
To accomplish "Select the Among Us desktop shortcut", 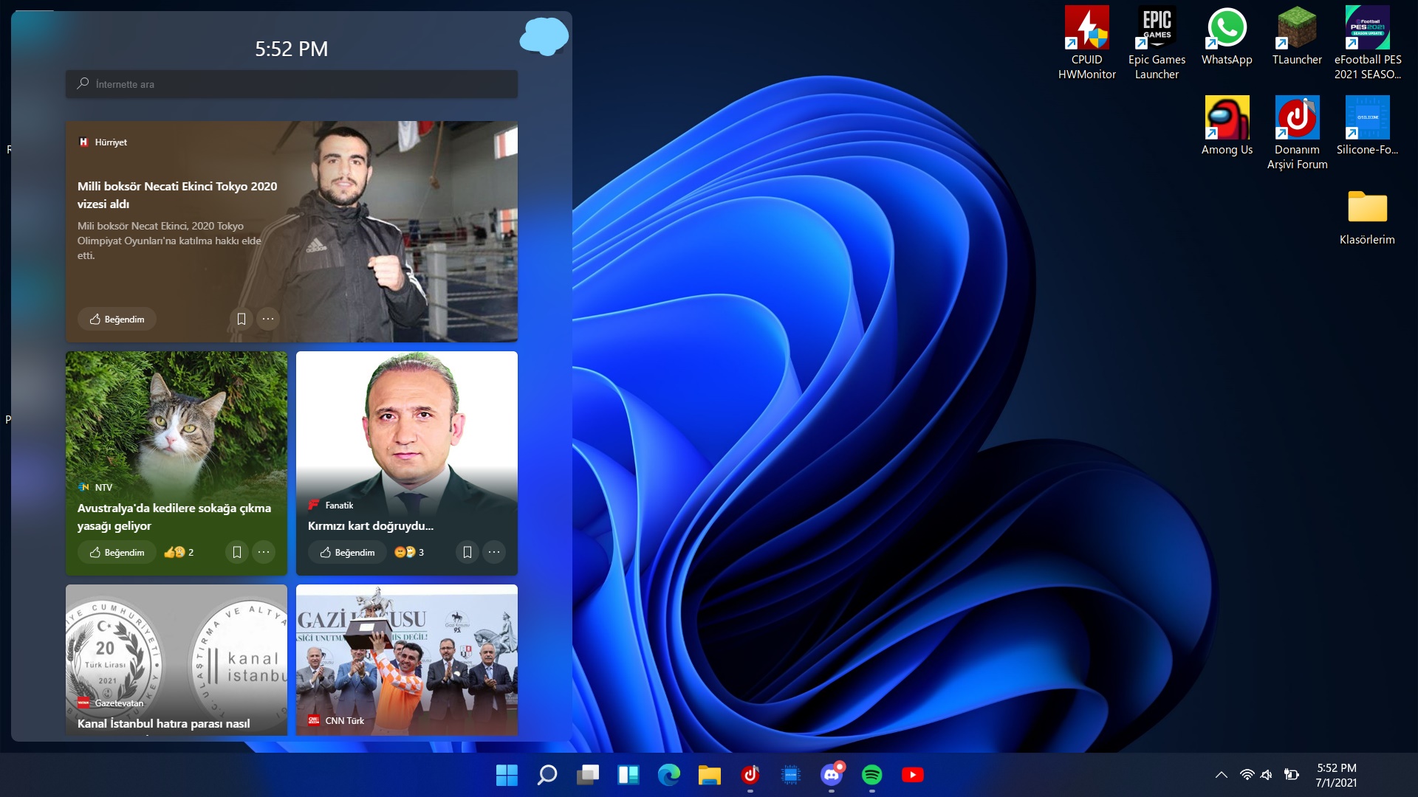I will (x=1227, y=126).
